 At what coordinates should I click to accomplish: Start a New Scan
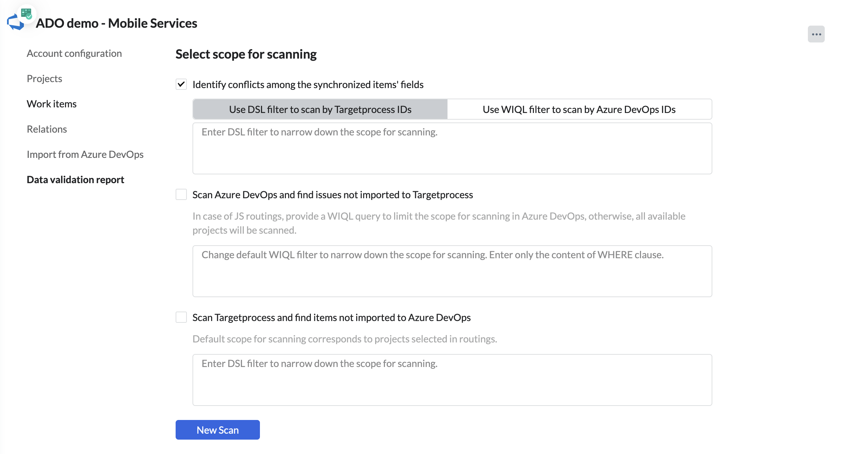[x=217, y=430]
